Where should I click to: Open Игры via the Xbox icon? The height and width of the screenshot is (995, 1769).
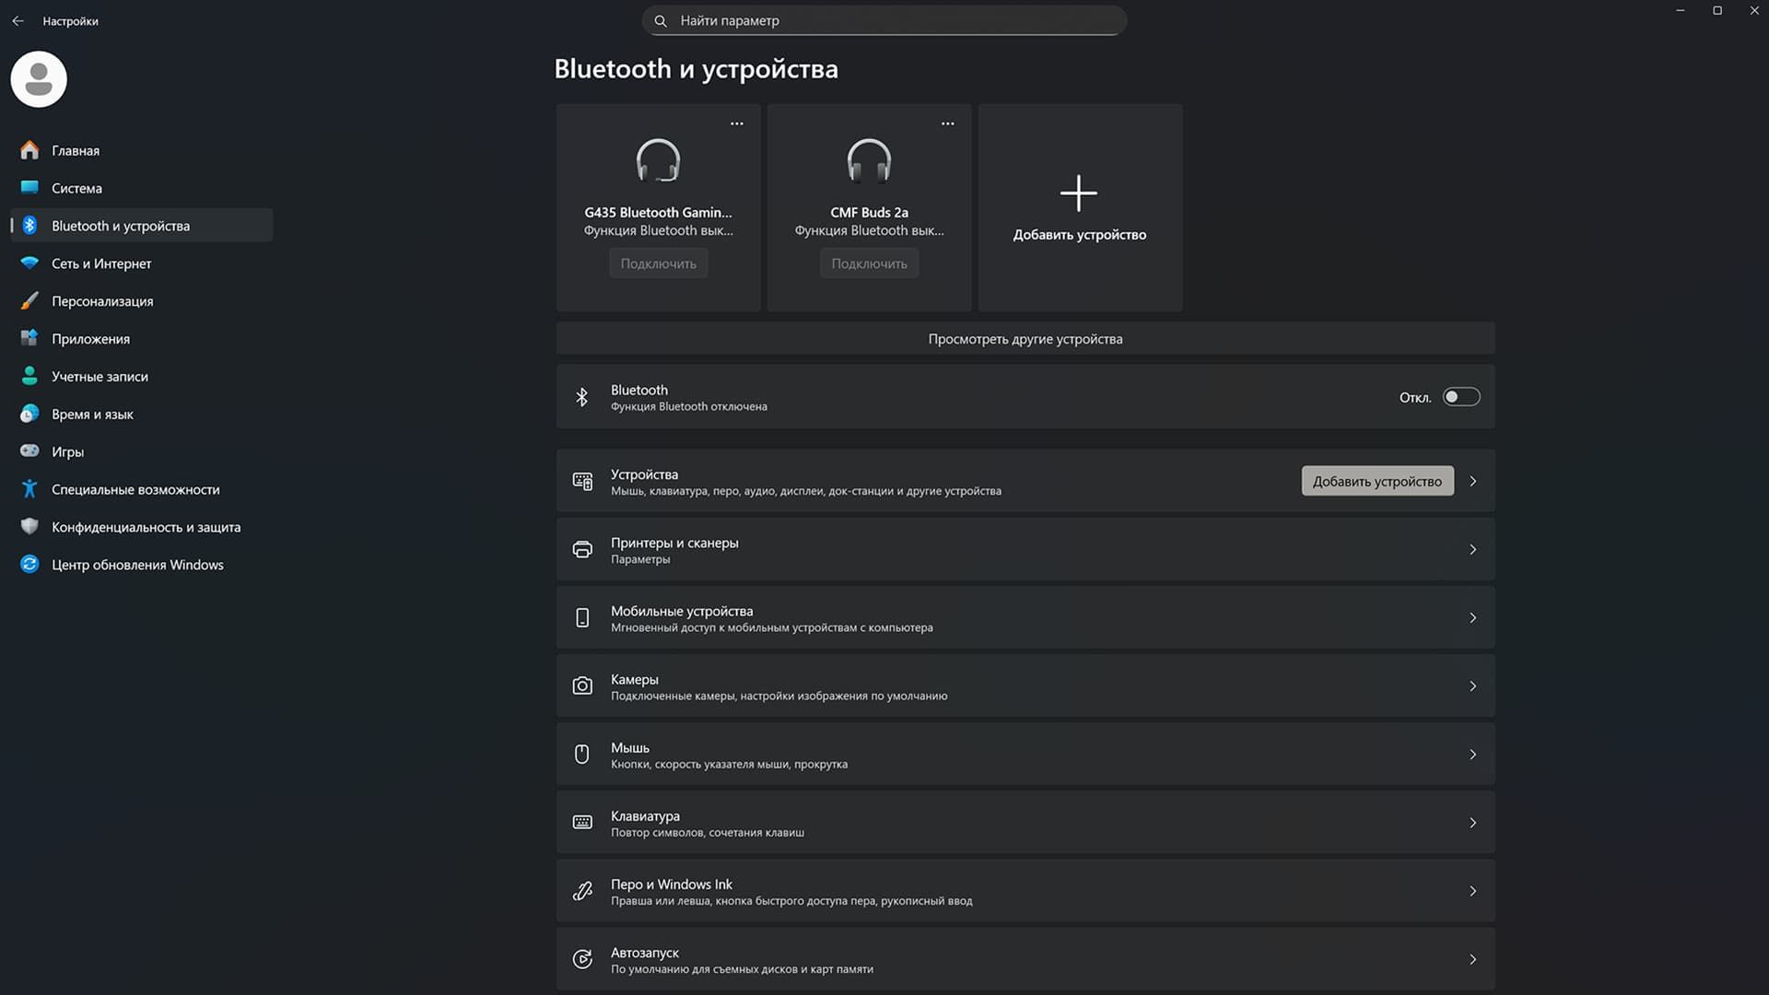point(29,451)
